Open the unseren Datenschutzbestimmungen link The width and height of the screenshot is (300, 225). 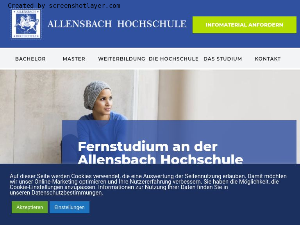click(x=56, y=193)
